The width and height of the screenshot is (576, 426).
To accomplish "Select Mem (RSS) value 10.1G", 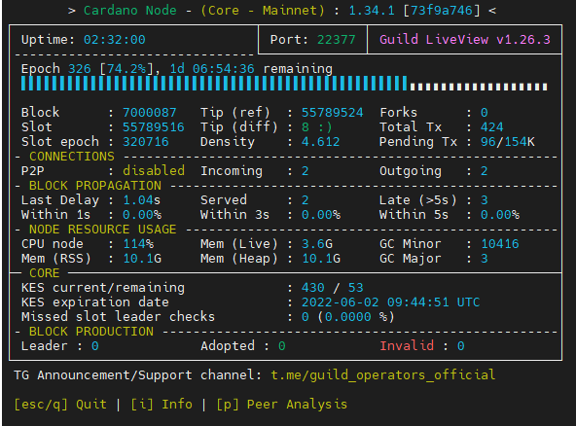I will [x=142, y=259].
